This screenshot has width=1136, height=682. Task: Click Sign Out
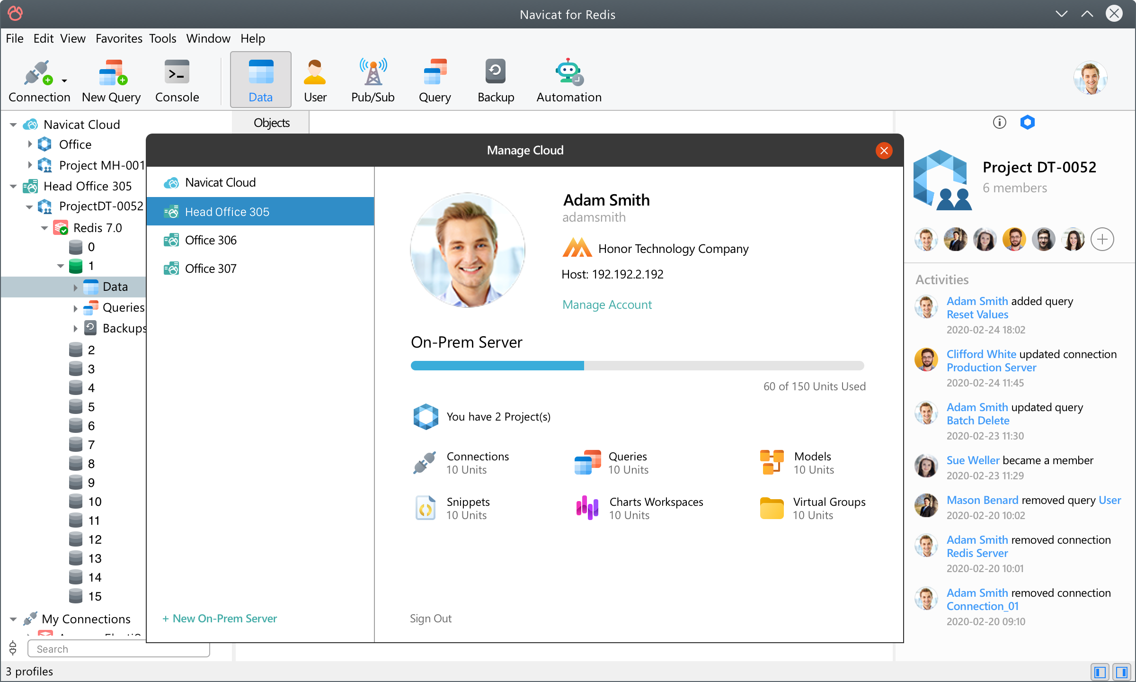431,619
